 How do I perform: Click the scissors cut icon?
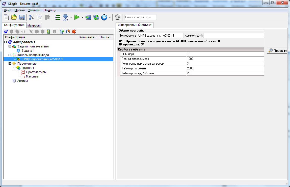point(32,17)
